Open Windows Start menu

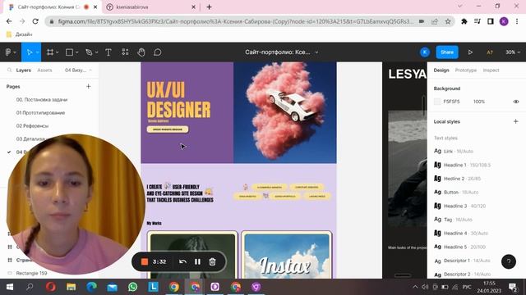tap(10, 287)
